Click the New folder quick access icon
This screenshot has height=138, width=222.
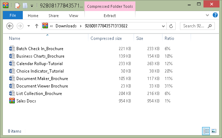click(25, 6)
